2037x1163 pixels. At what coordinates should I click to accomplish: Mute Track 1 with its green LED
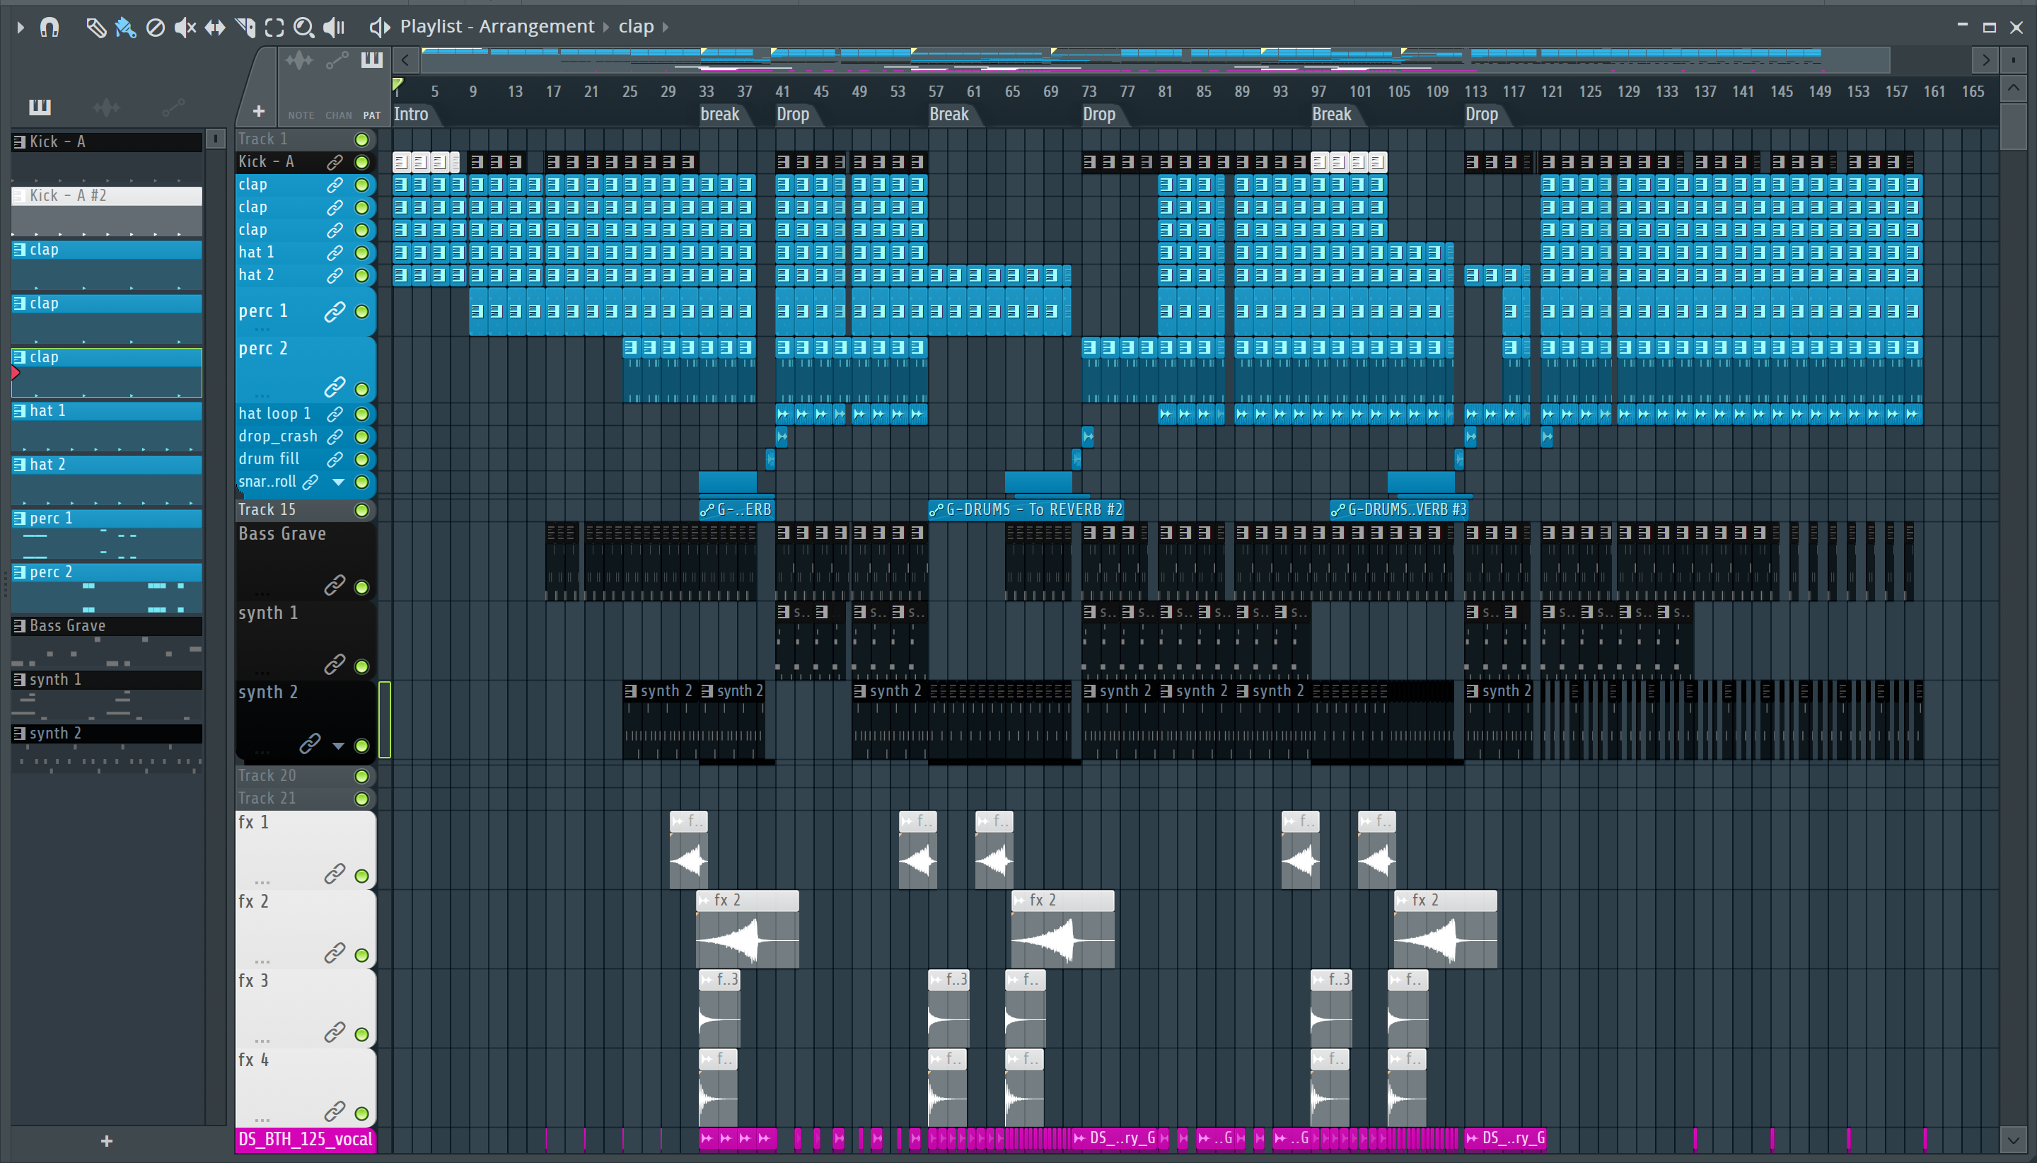[x=361, y=140]
